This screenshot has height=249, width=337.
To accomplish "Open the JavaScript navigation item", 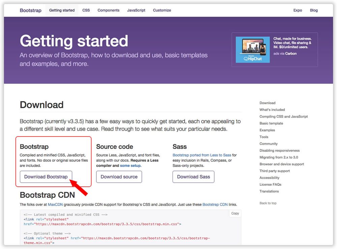I will click(136, 10).
